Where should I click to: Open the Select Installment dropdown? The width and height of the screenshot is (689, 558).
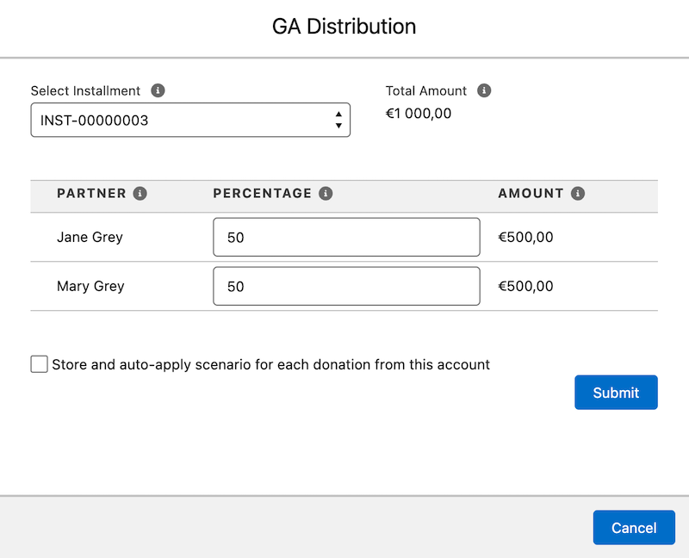(190, 121)
